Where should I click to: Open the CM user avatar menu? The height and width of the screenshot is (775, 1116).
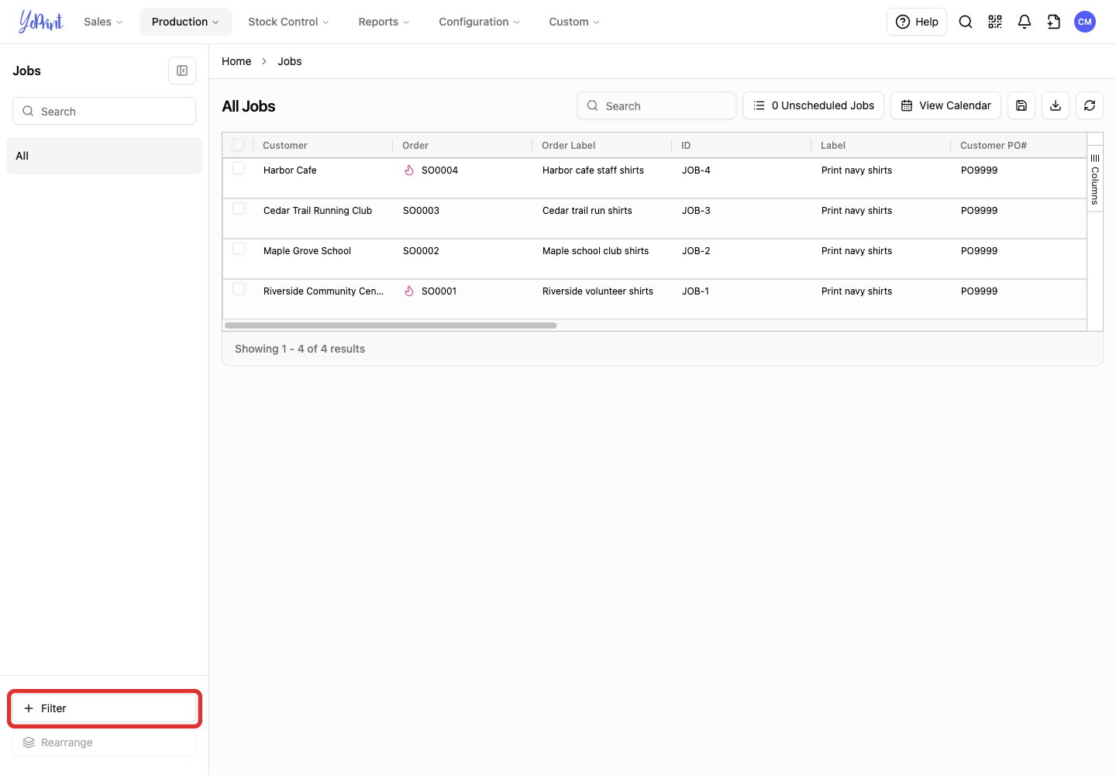[x=1085, y=22]
